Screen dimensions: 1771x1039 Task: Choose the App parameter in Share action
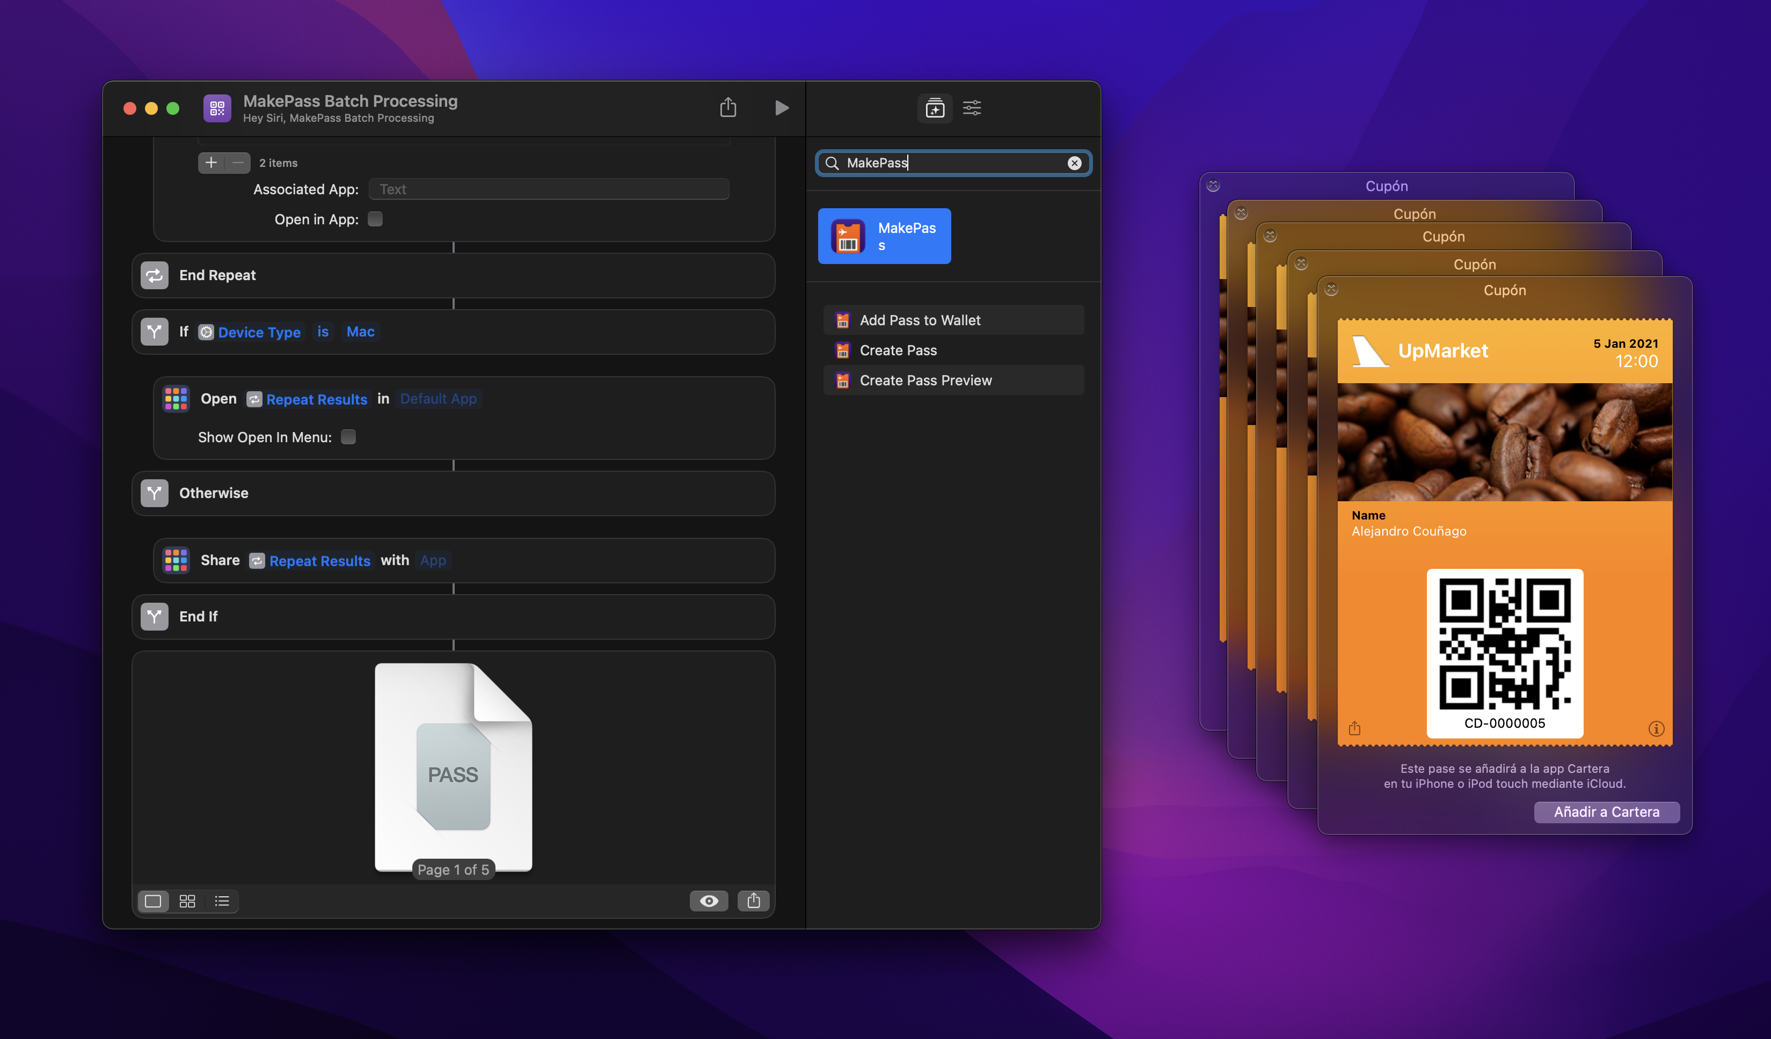point(433,560)
